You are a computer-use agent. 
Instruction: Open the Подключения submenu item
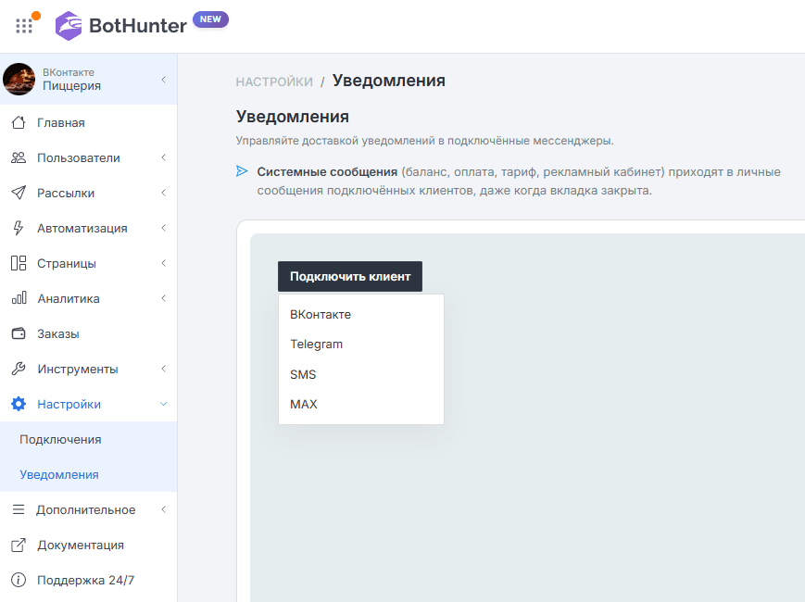click(x=88, y=439)
